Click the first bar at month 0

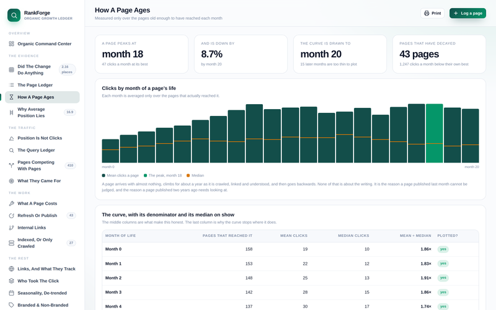[x=110, y=151]
